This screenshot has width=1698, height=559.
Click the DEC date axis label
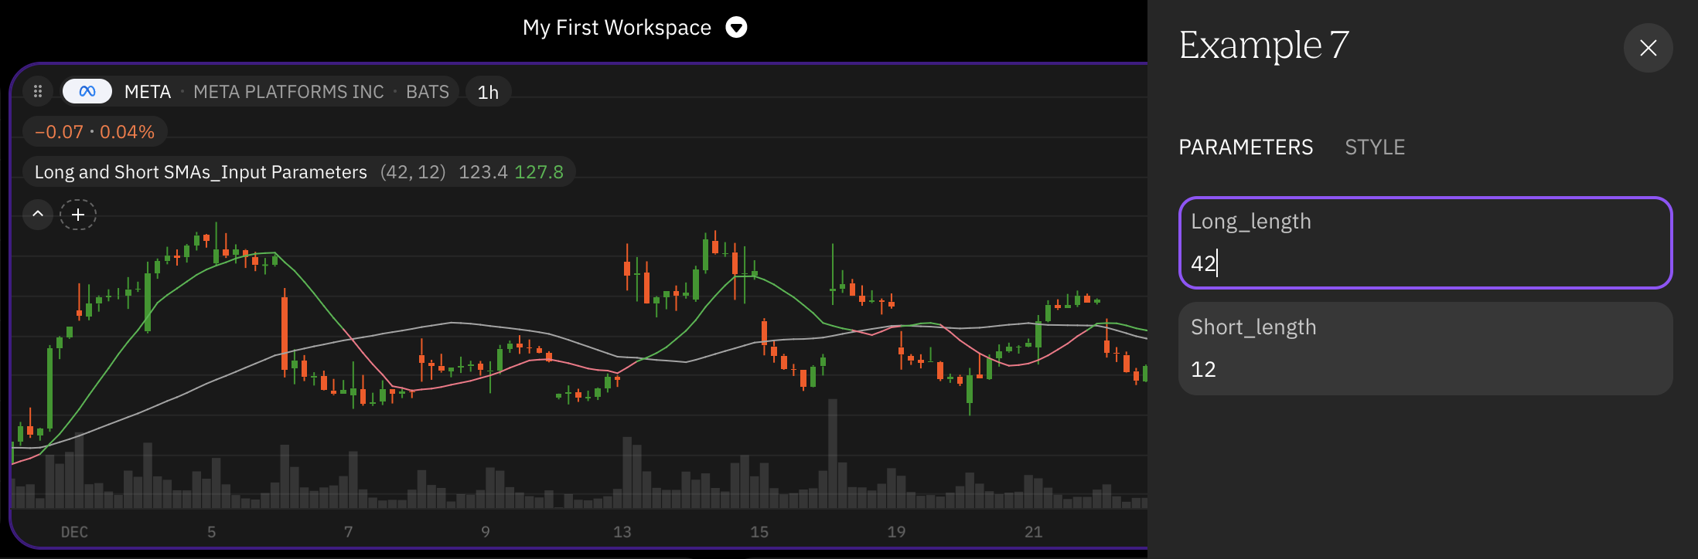[x=74, y=532]
